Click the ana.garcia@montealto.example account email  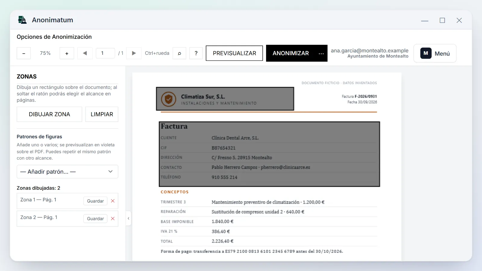tap(370, 51)
